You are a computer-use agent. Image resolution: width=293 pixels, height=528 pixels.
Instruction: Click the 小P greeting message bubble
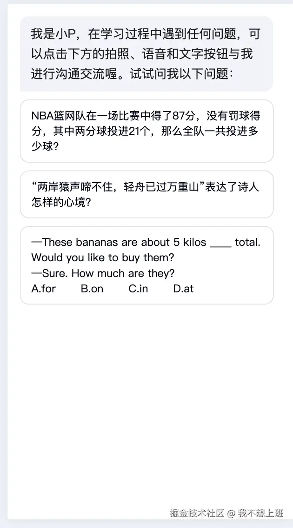coord(146,54)
